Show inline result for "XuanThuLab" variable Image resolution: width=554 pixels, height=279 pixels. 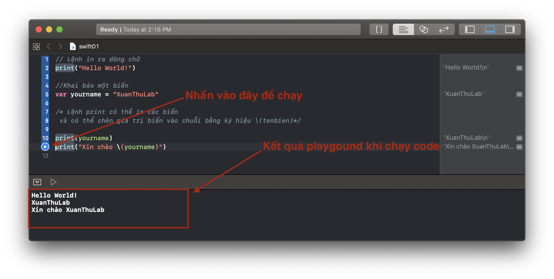coord(519,94)
